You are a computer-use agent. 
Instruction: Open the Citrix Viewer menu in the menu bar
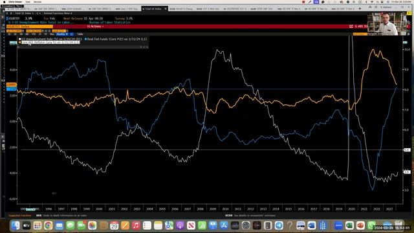[x=16, y=2]
